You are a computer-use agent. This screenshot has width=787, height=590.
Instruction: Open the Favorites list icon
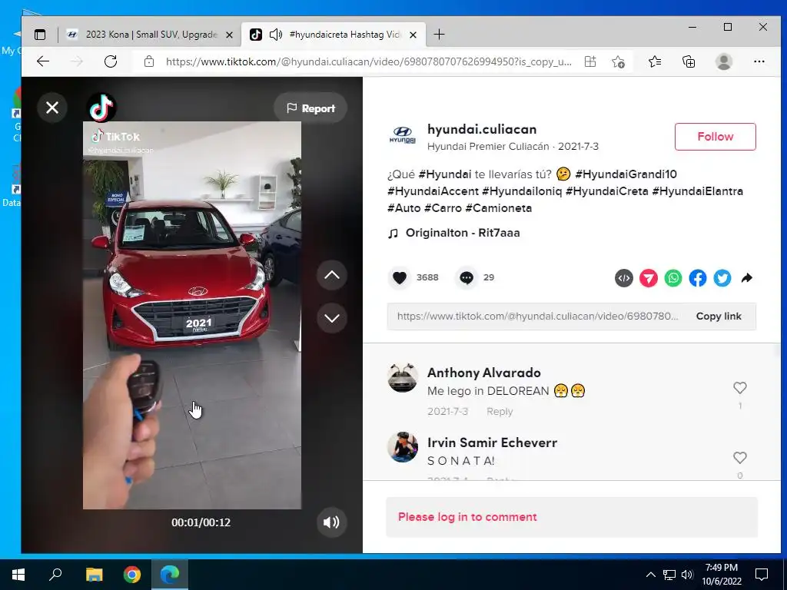point(655,61)
